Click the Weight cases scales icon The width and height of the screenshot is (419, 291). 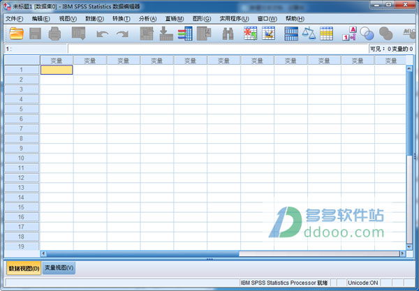click(309, 33)
